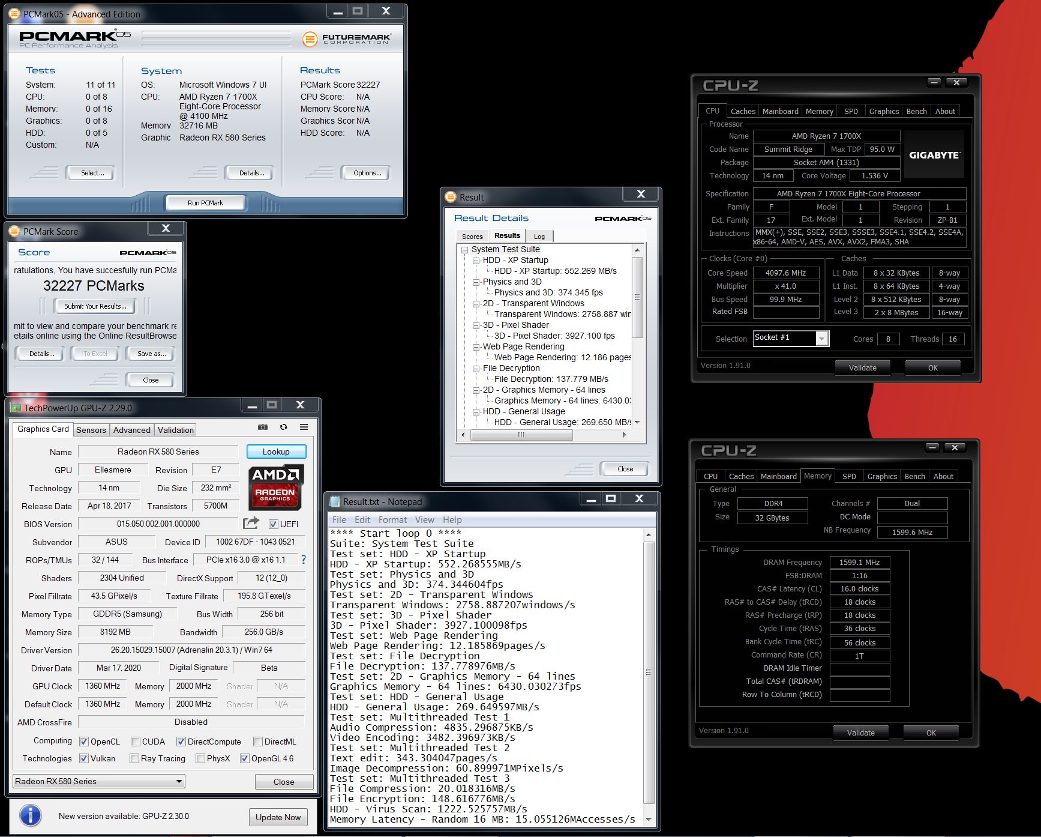Viewport: 1041px width, 837px height.
Task: Collapse the HDD - XP Startup node
Action: tap(476, 261)
